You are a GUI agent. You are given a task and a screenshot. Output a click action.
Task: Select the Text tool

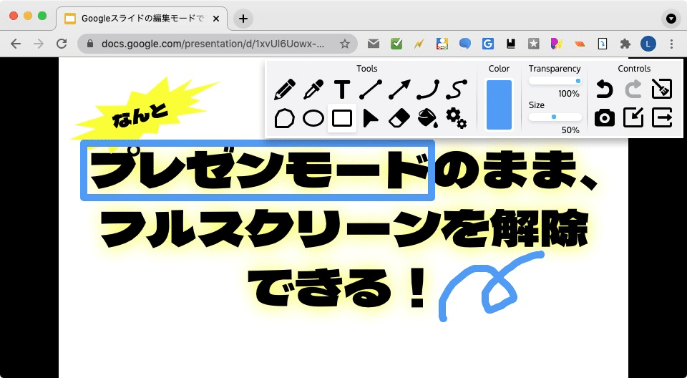pos(343,90)
